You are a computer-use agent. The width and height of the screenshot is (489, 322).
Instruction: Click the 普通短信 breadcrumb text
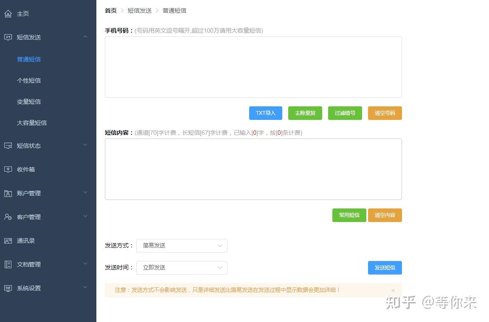pyautogui.click(x=174, y=11)
